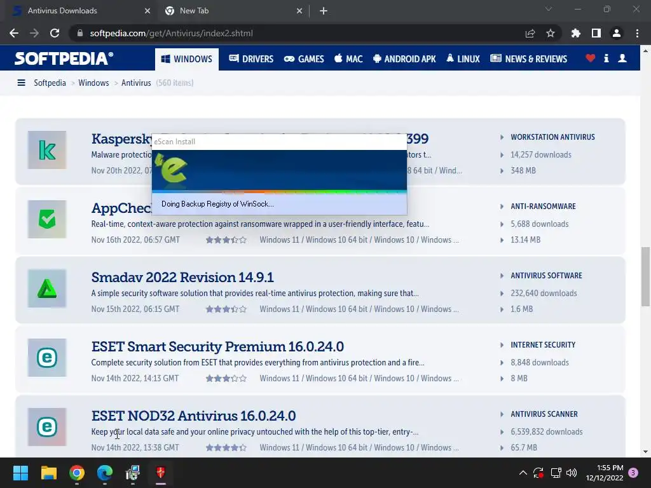Click the volume speaker tray icon
Image resolution: width=651 pixels, height=488 pixels.
click(572, 473)
